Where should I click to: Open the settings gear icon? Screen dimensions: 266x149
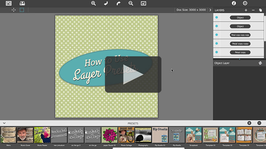(x=245, y=3)
